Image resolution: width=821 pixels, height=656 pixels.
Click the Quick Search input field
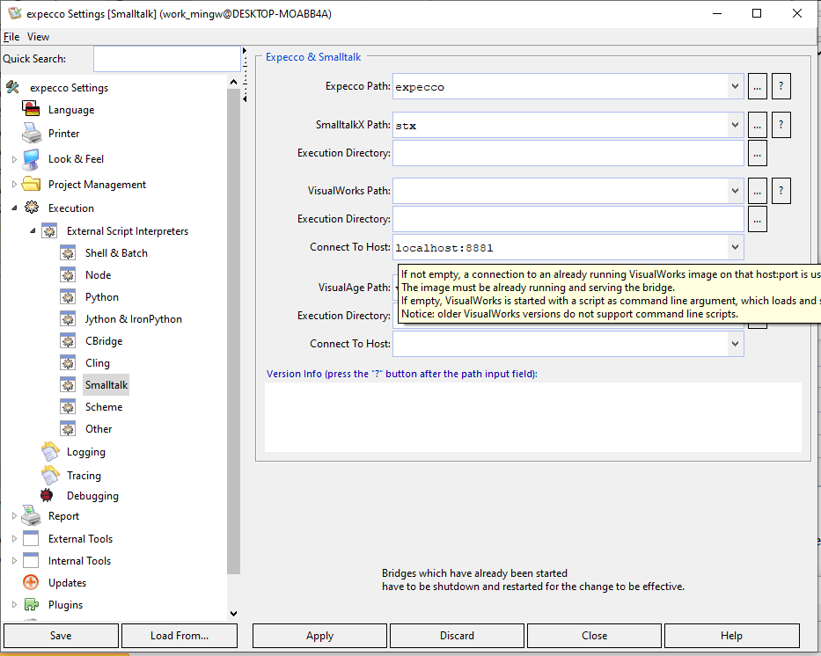click(x=166, y=59)
